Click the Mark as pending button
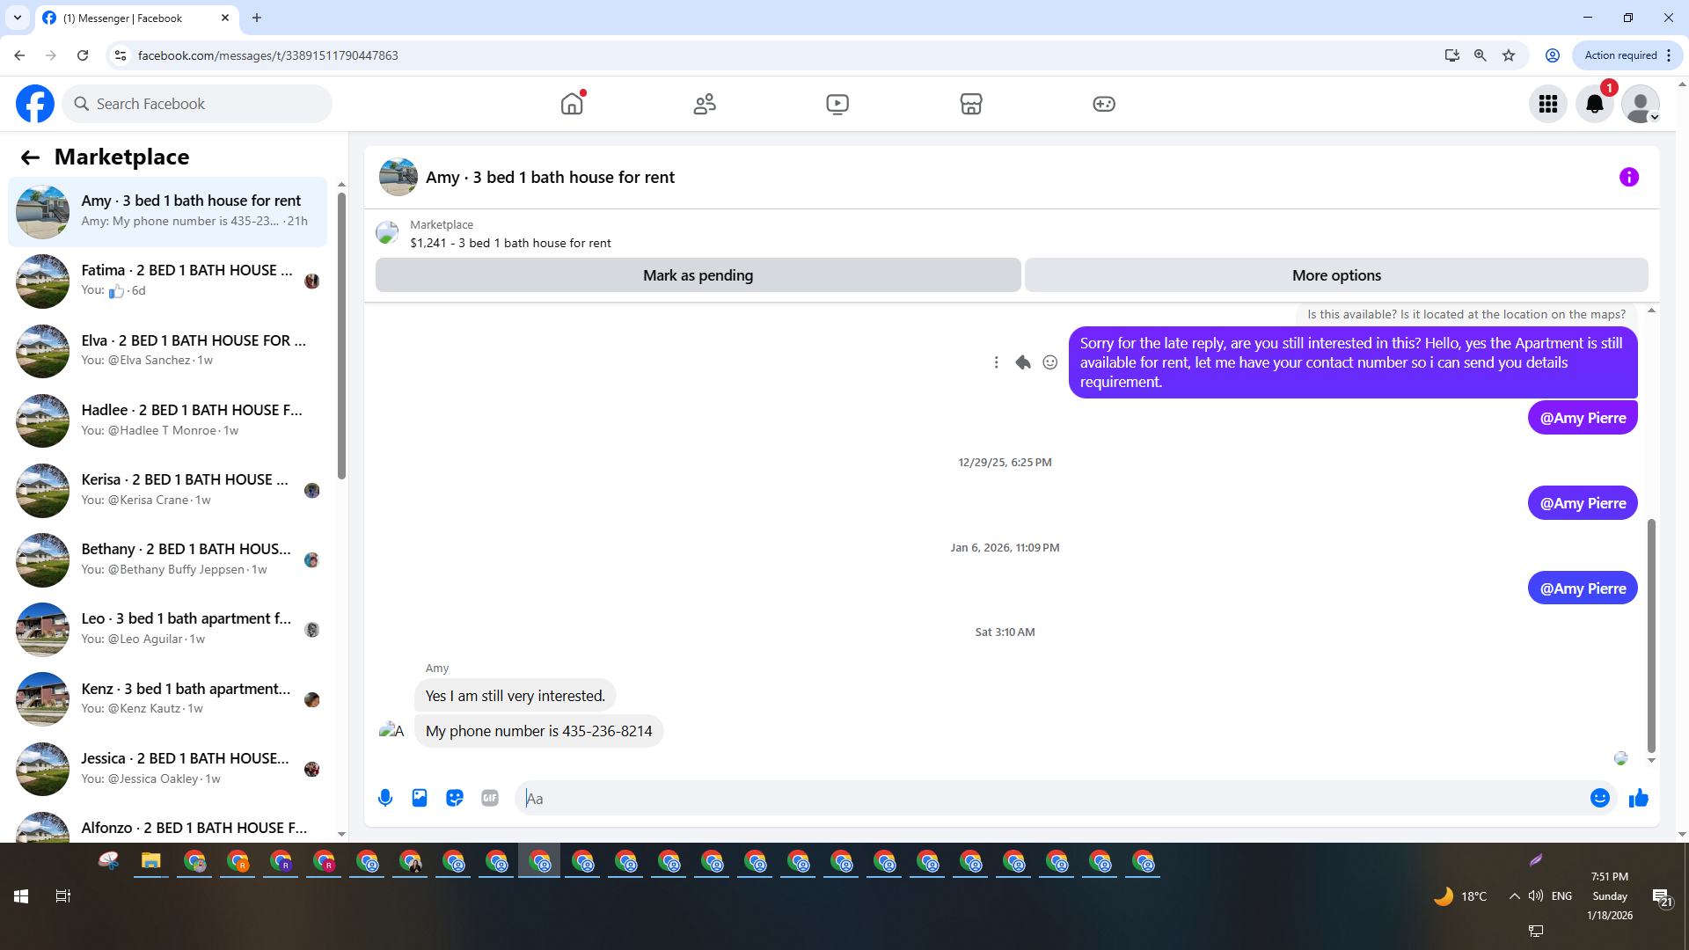The width and height of the screenshot is (1689, 950). click(x=698, y=275)
